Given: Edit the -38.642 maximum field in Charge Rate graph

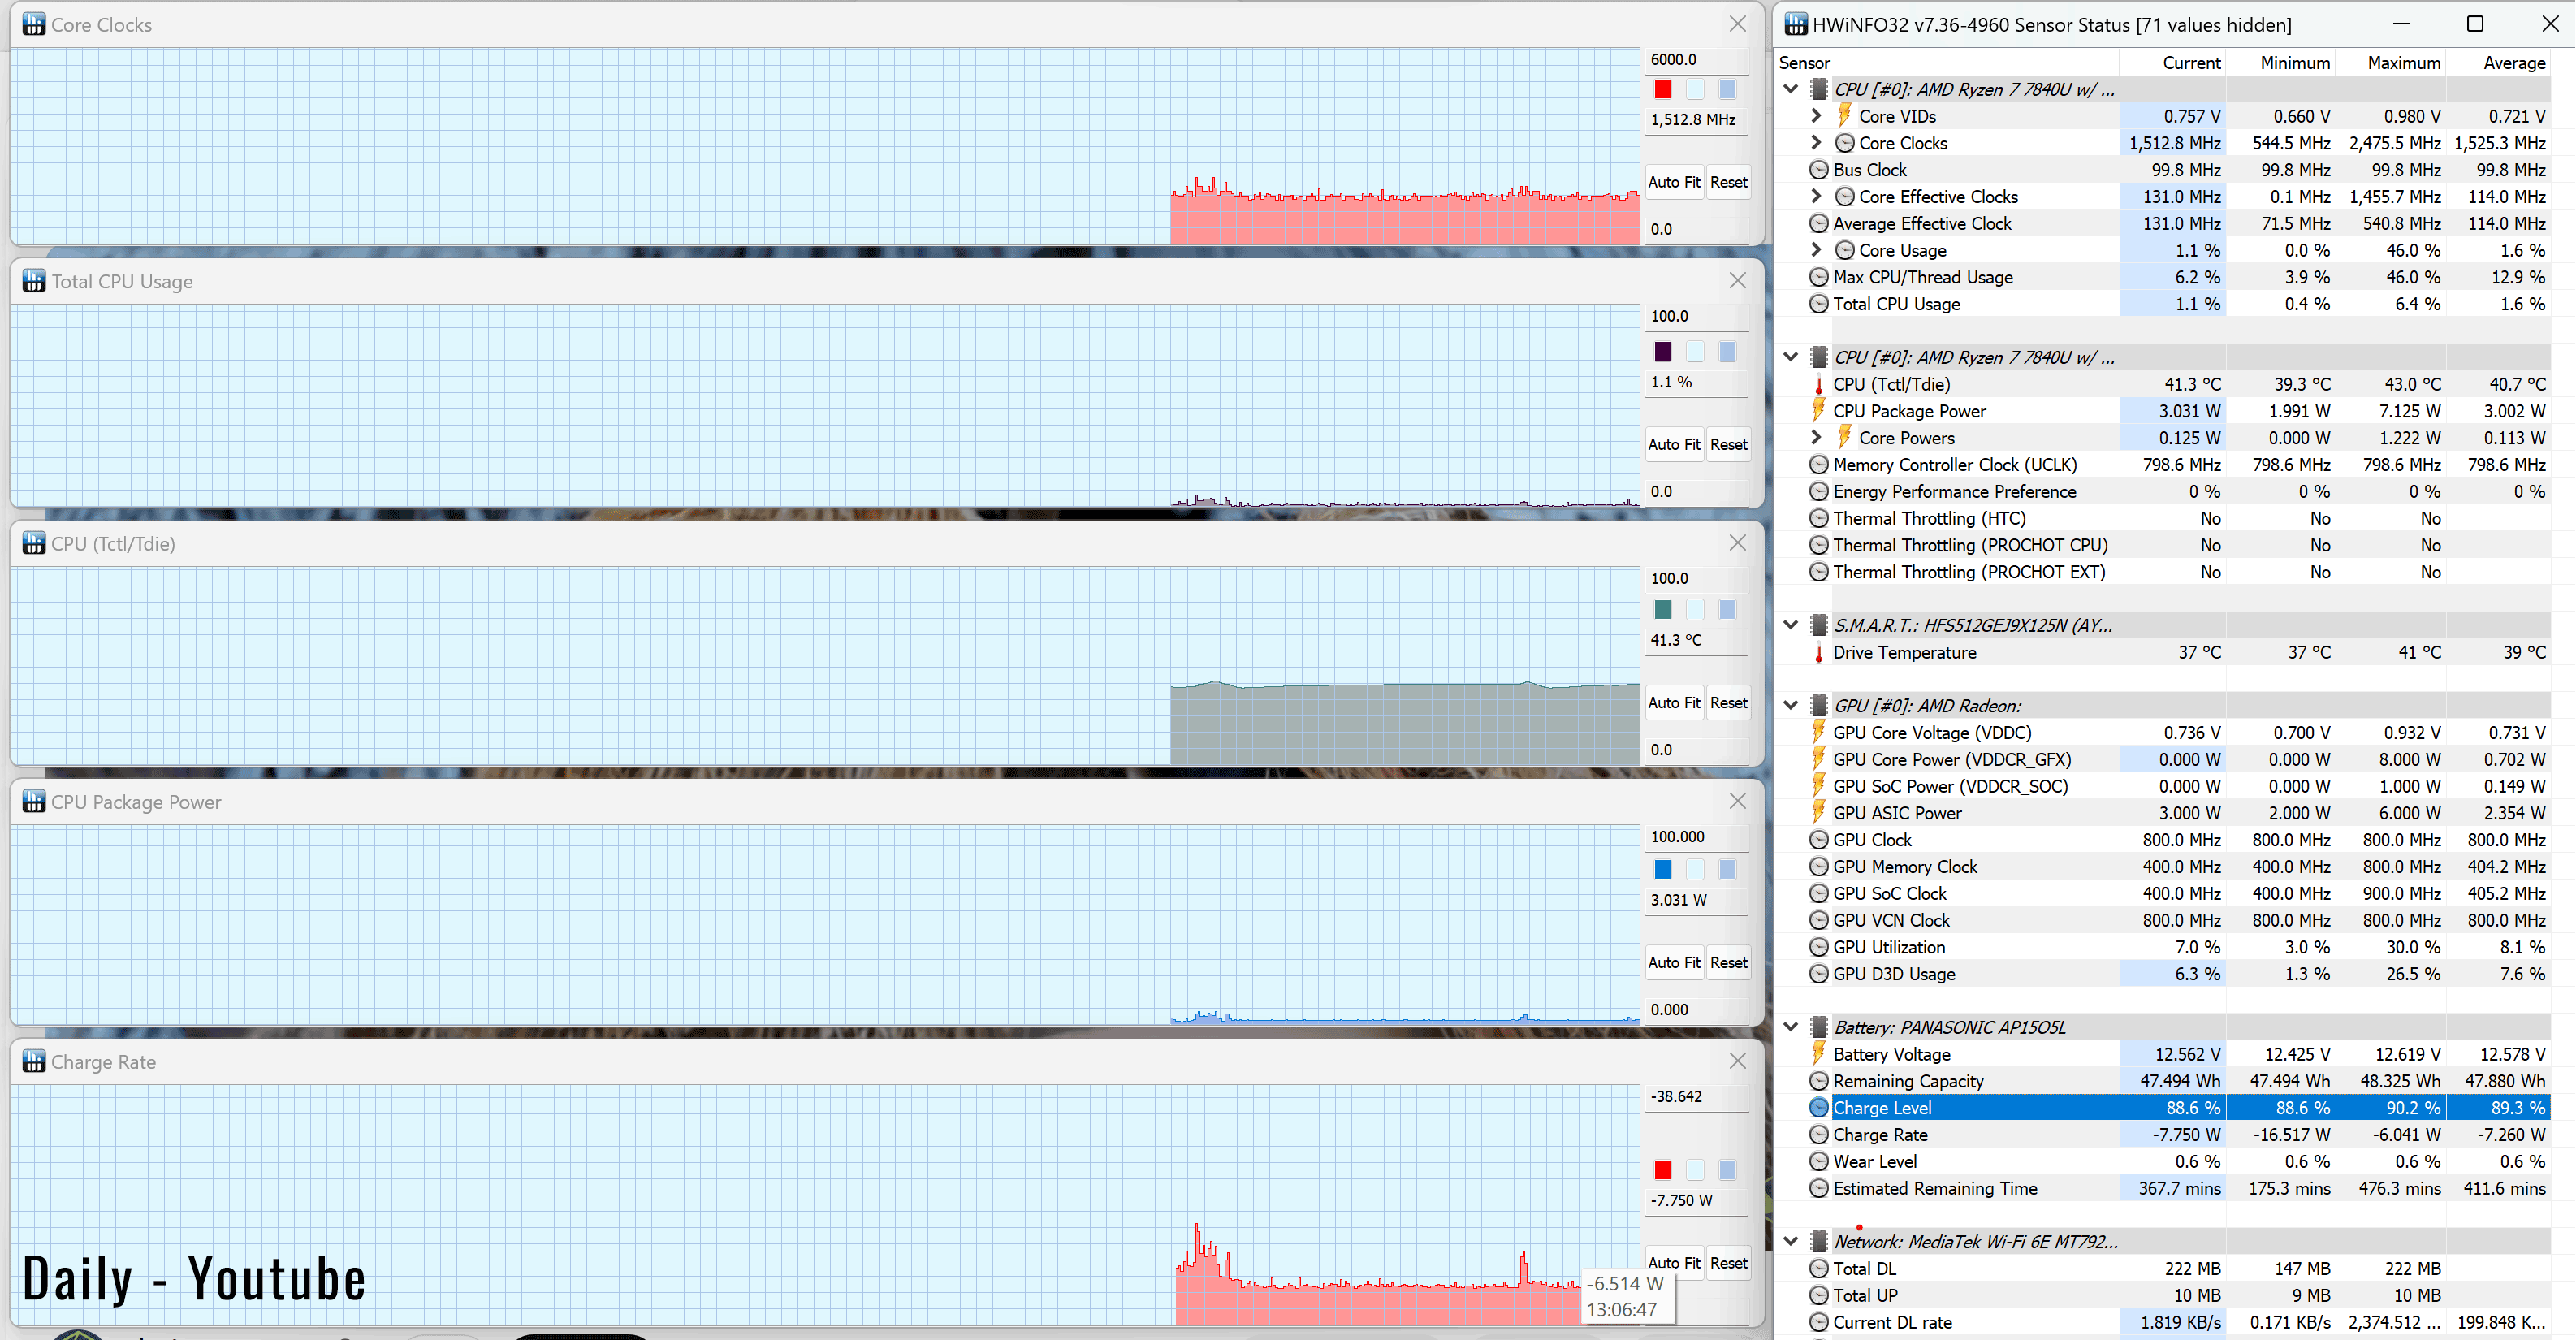Looking at the screenshot, I should pyautogui.click(x=1697, y=1096).
